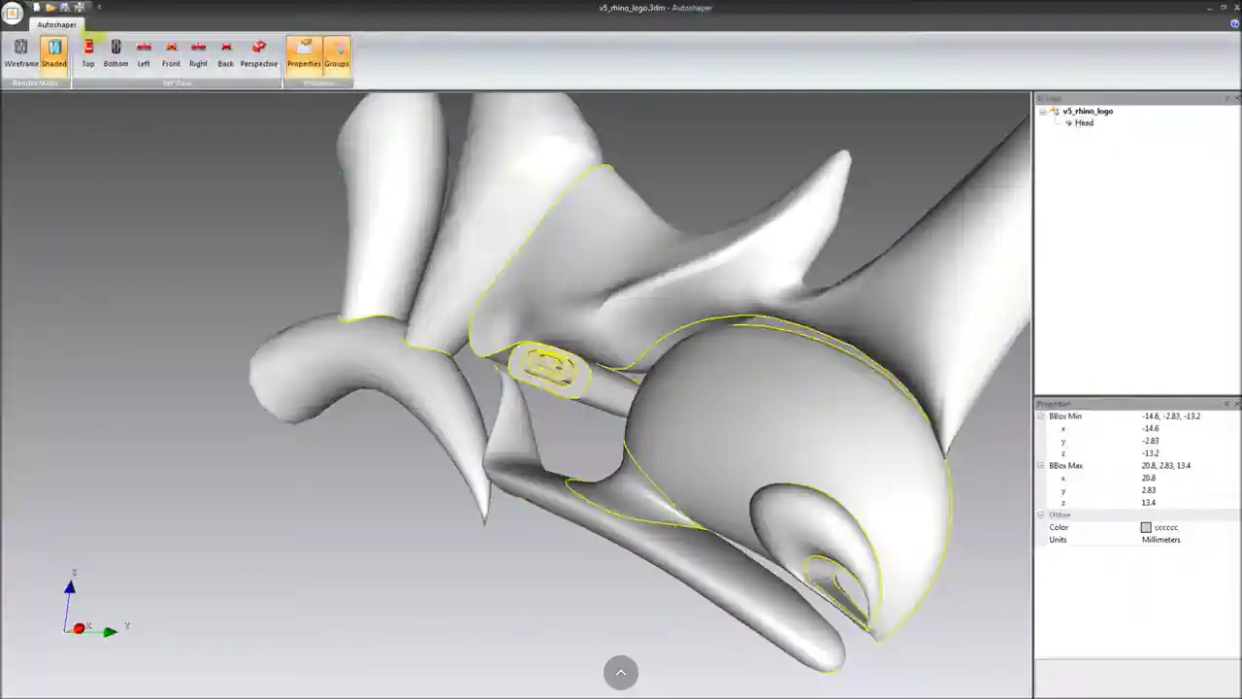Switch to the Autoshaper ribbon tab
The height and width of the screenshot is (699, 1242).
tap(55, 24)
